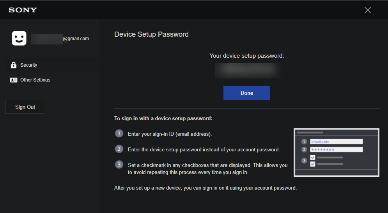
Task: Click the lock icon beside Security
Action: point(14,65)
